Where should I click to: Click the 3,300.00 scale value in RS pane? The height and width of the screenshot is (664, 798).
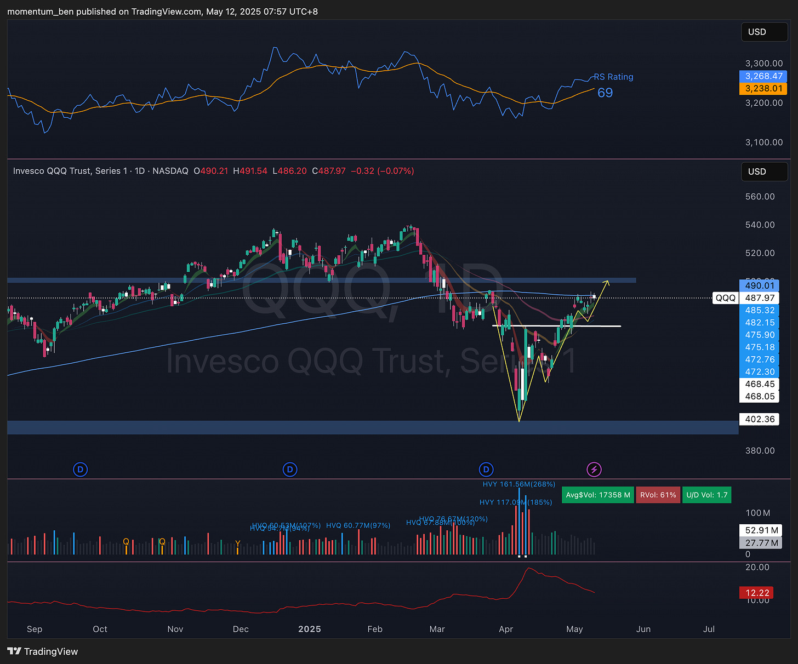coord(764,64)
